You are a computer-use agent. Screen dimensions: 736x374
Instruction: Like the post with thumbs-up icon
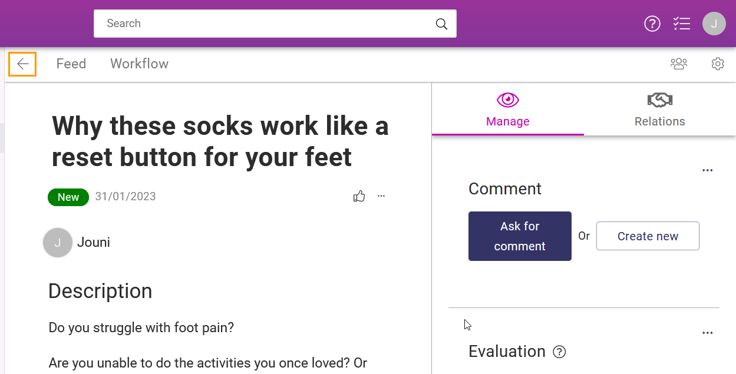(x=359, y=196)
